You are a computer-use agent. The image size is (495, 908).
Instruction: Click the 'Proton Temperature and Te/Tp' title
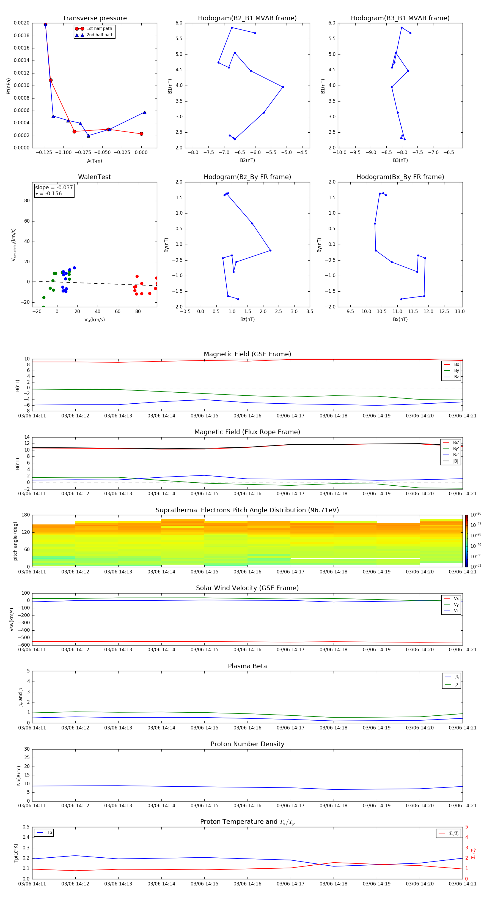[x=247, y=822]
